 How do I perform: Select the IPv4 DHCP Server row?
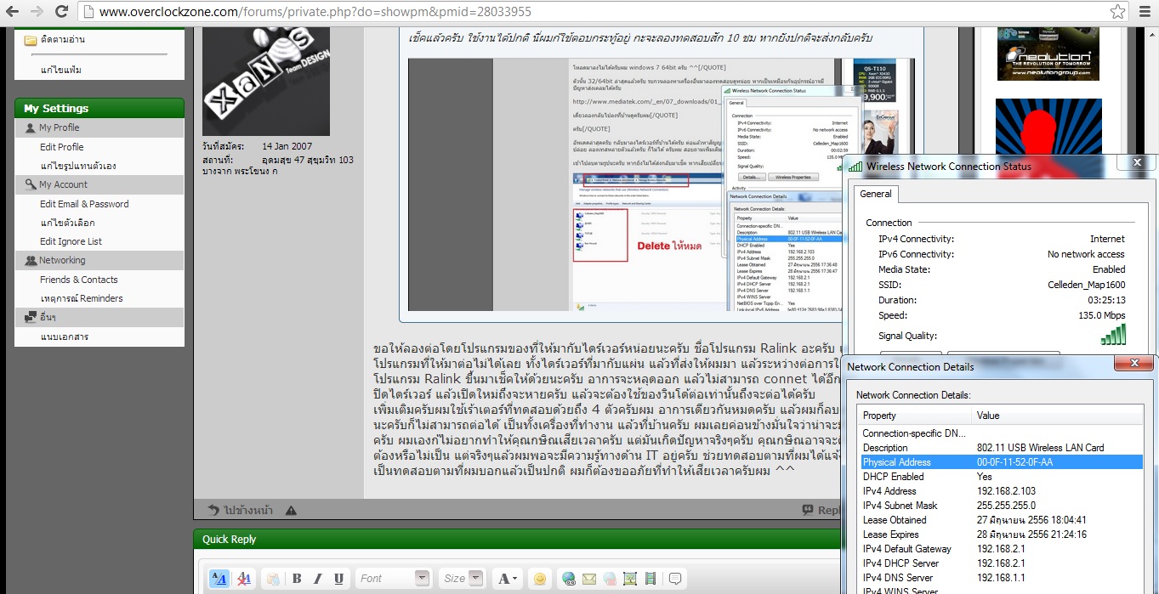point(1002,563)
